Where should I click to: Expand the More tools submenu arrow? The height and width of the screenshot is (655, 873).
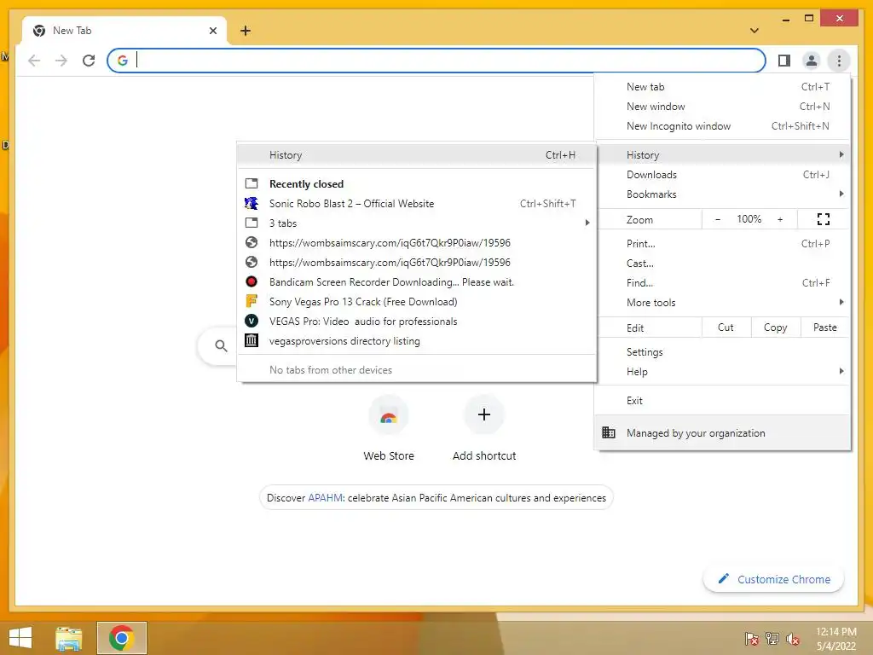pyautogui.click(x=841, y=302)
